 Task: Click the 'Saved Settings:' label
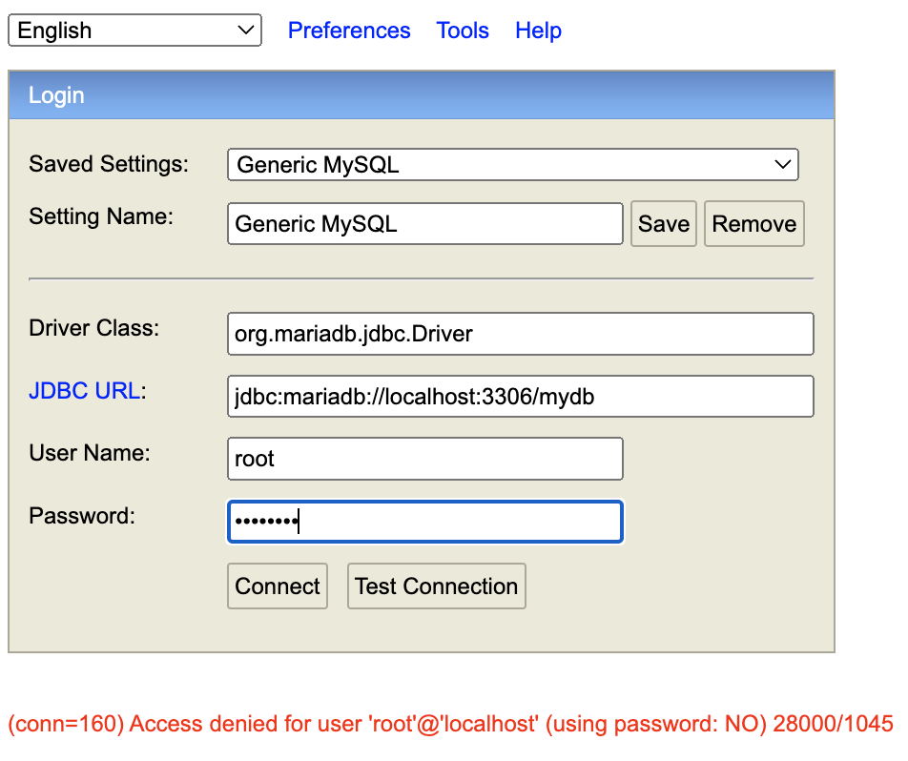pos(109,164)
